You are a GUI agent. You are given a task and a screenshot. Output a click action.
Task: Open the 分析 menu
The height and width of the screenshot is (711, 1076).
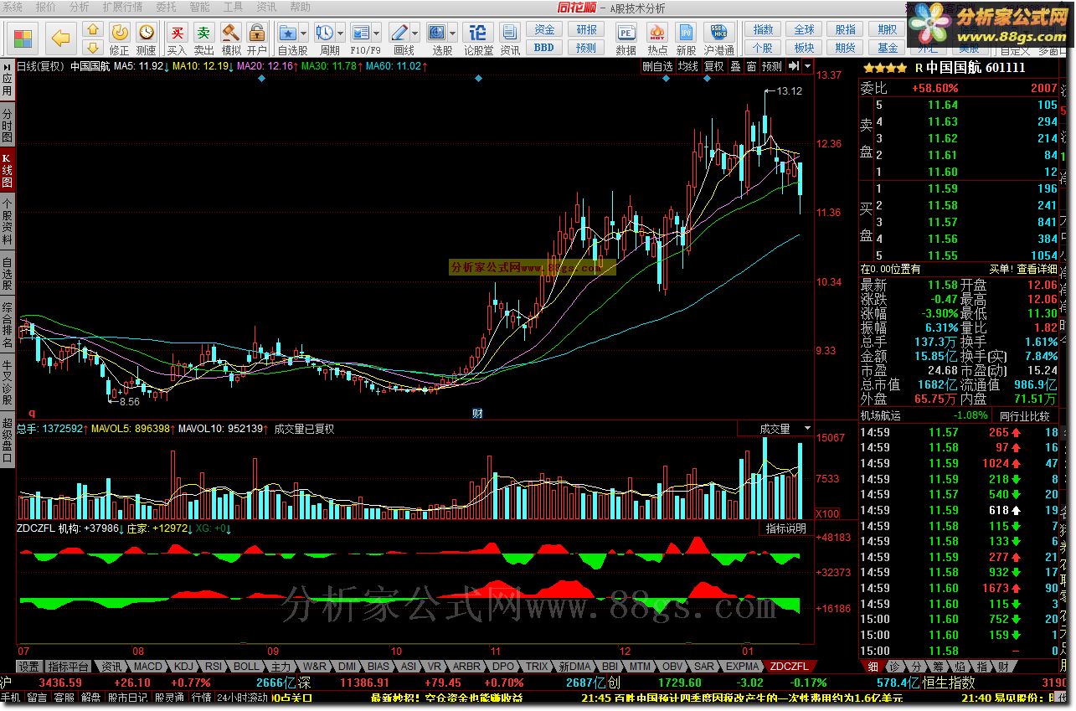(79, 7)
